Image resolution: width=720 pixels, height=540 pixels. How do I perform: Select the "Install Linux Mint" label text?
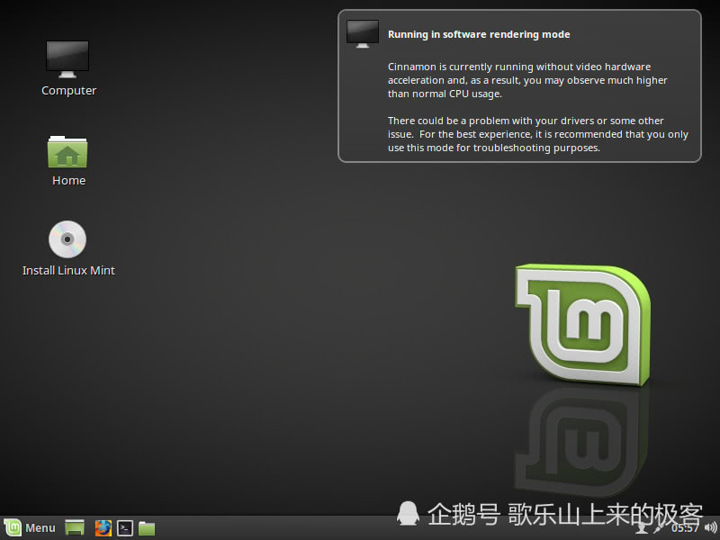[x=68, y=271]
